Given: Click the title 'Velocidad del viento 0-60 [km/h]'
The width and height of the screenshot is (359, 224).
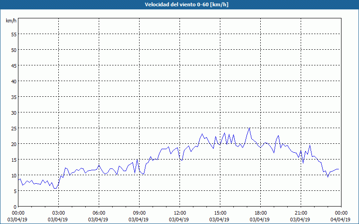Looking at the screenshot, I should pos(187,4).
